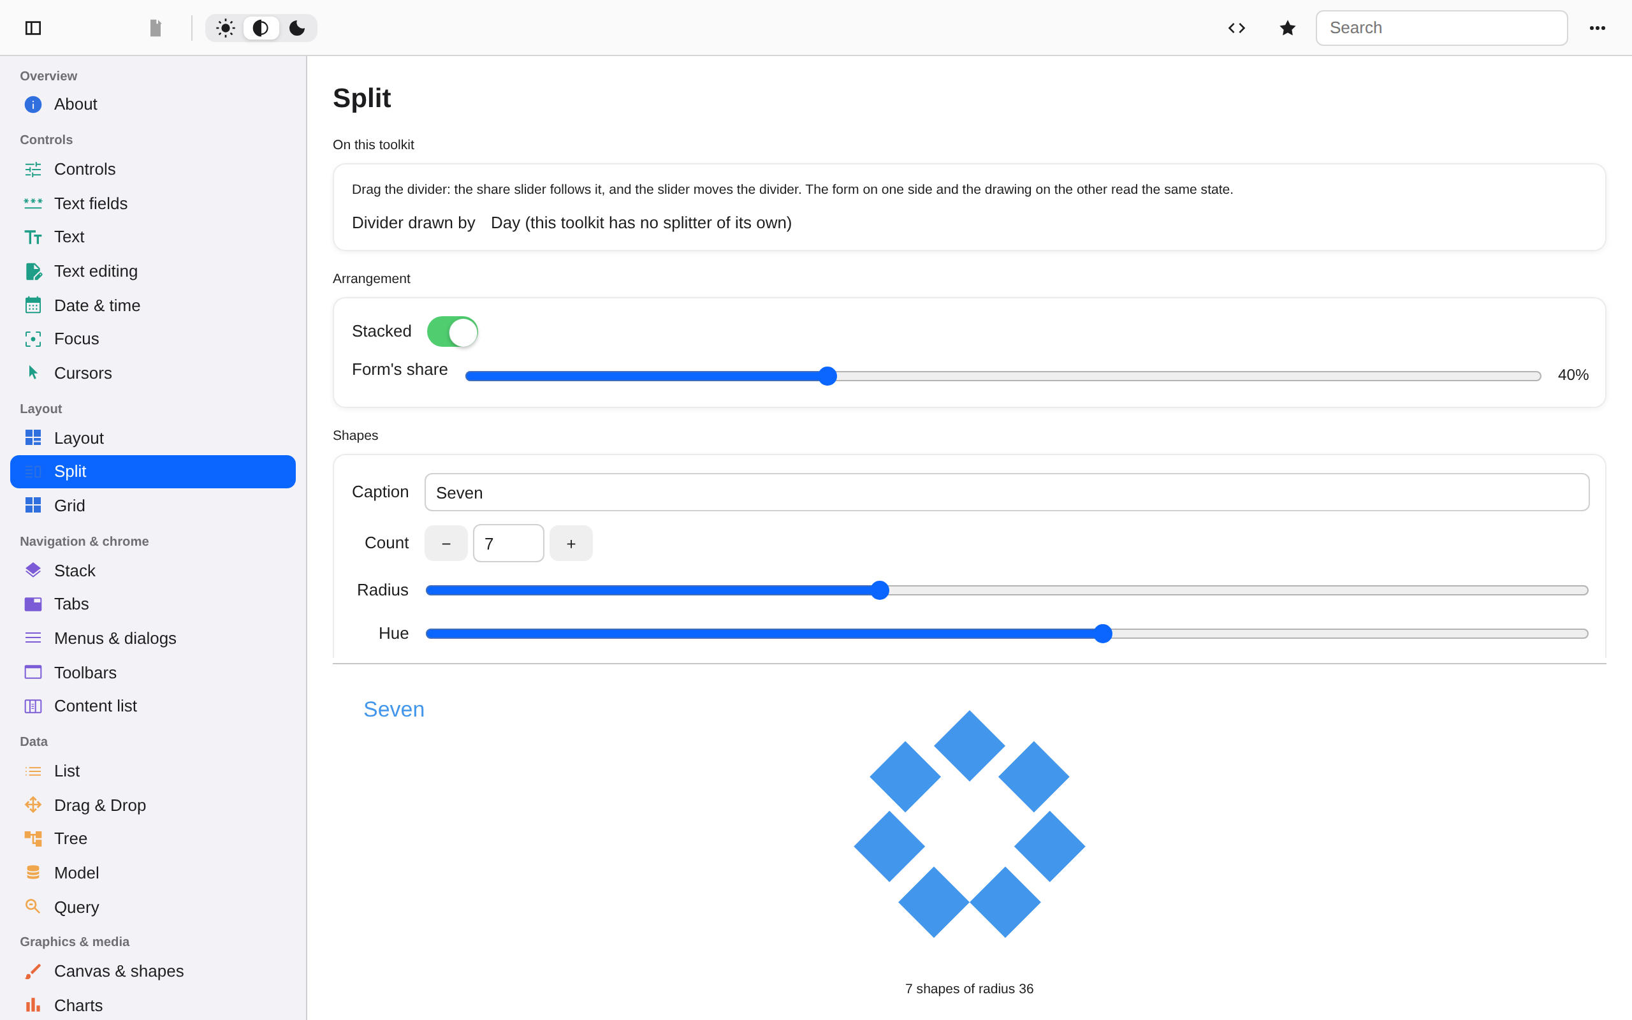Turn off the Stacked switch
The width and height of the screenshot is (1632, 1020).
pos(453,331)
